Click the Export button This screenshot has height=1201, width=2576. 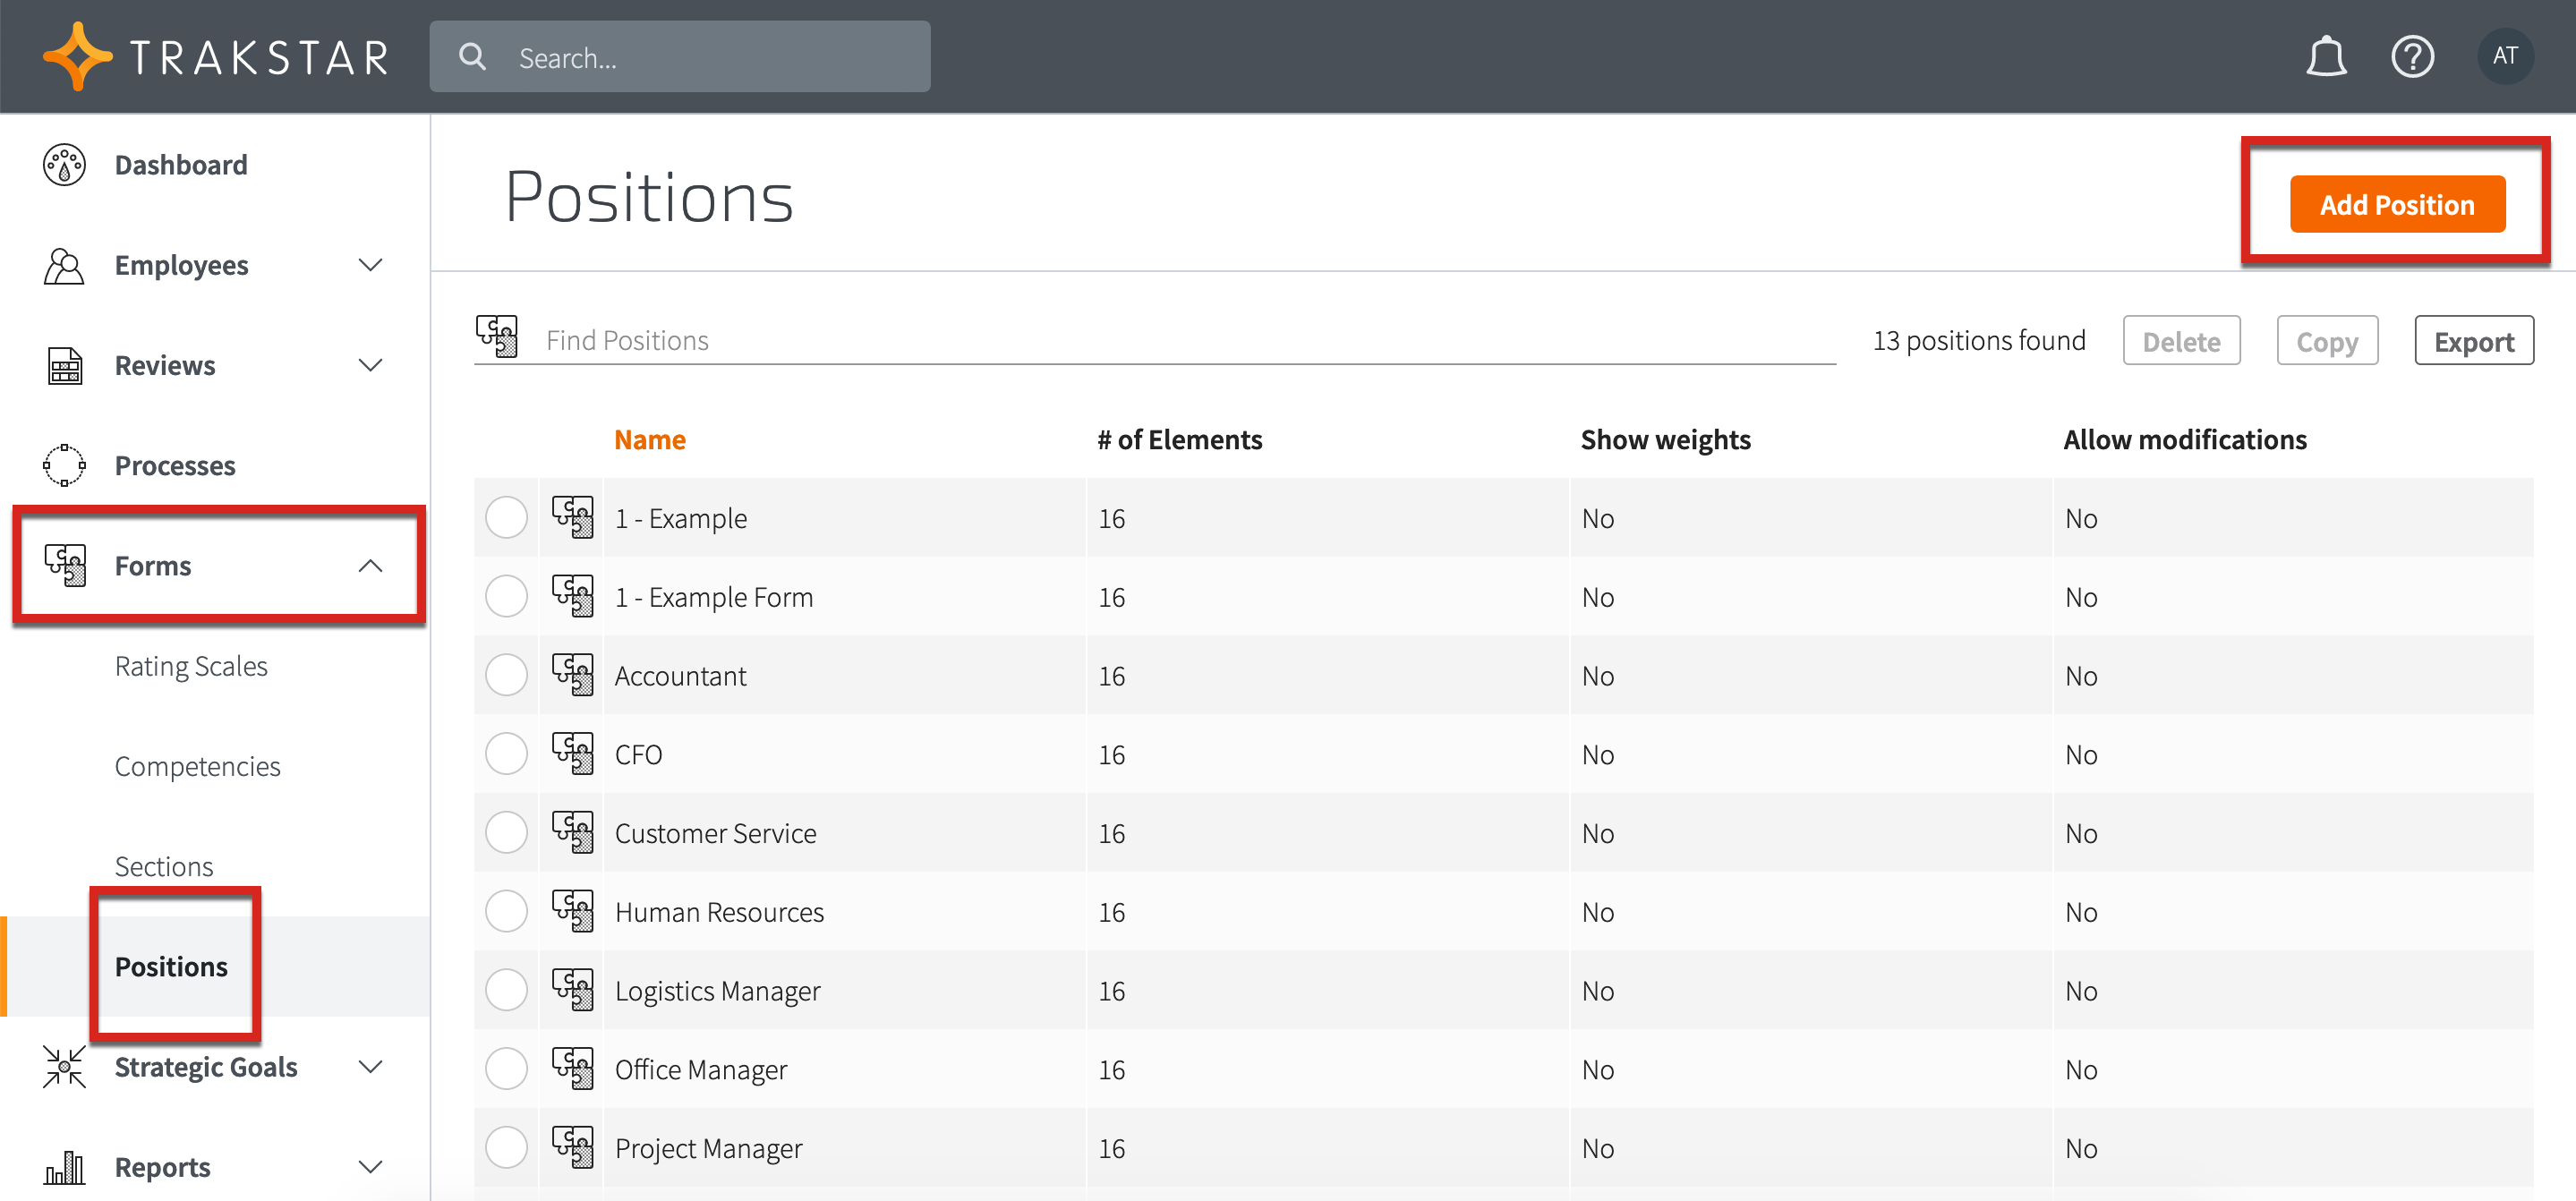click(2472, 342)
